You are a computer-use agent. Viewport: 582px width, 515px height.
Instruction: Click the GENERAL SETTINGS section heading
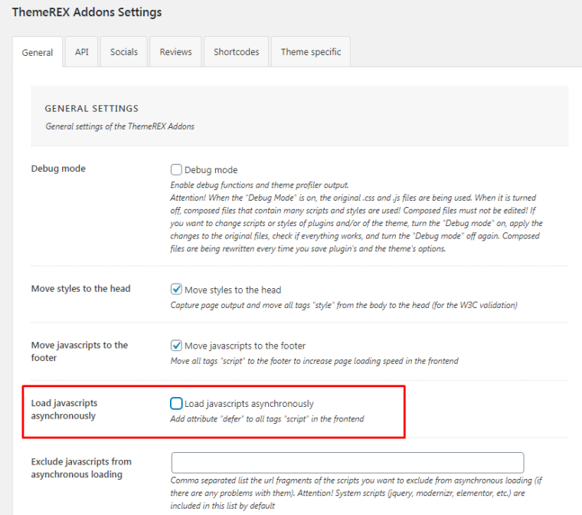92,109
